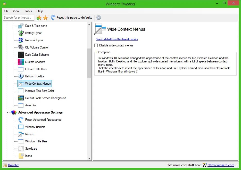Select Window Borders tree item
Viewport: 241px width, 170px height.
35,127
